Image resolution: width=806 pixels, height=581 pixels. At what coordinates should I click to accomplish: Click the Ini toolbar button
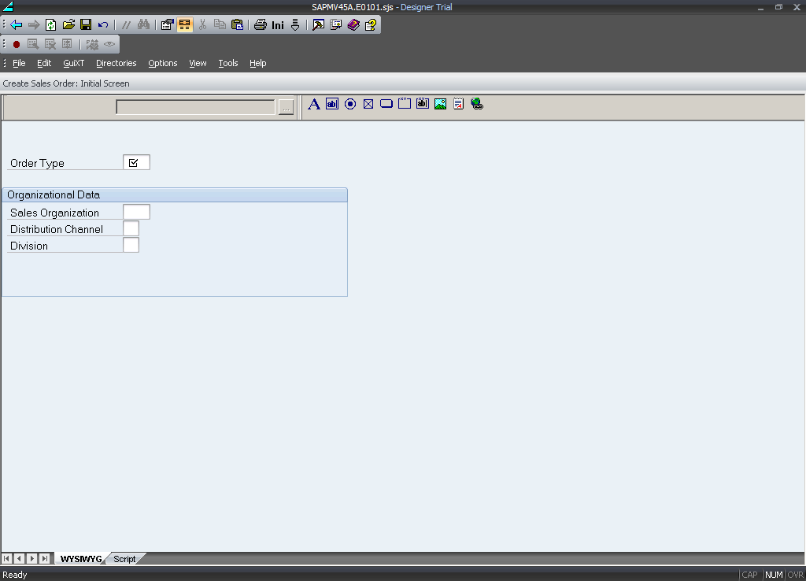pyautogui.click(x=278, y=25)
